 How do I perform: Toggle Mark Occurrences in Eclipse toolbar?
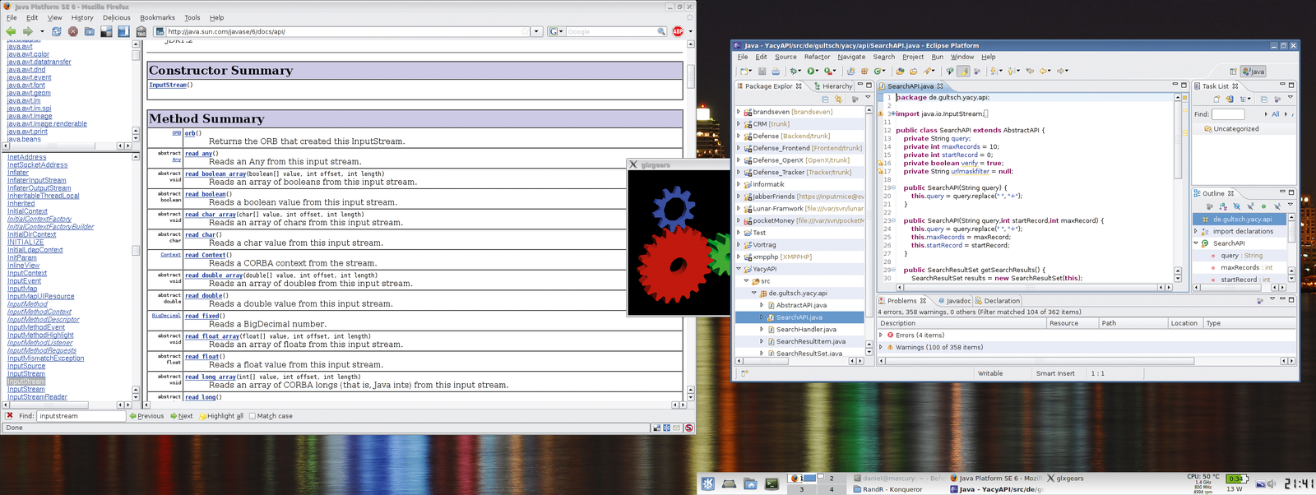[x=963, y=72]
